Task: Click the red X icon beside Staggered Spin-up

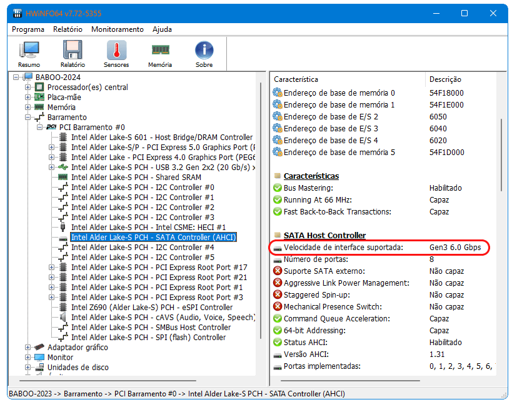Action: [x=278, y=295]
